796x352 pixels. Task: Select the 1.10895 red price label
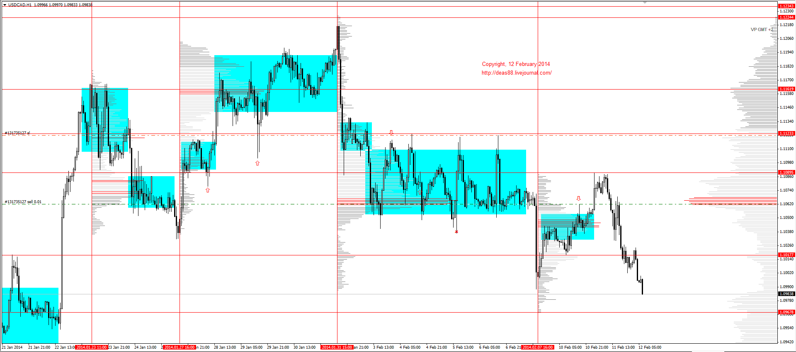pyautogui.click(x=786, y=172)
